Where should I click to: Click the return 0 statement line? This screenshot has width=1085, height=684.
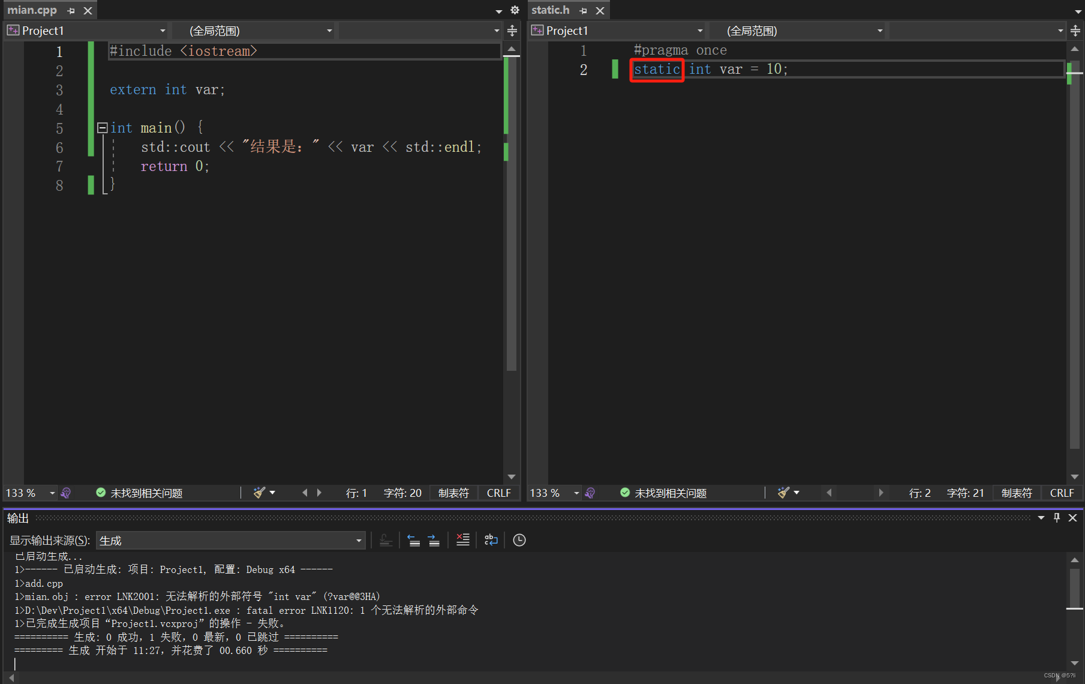click(x=175, y=166)
